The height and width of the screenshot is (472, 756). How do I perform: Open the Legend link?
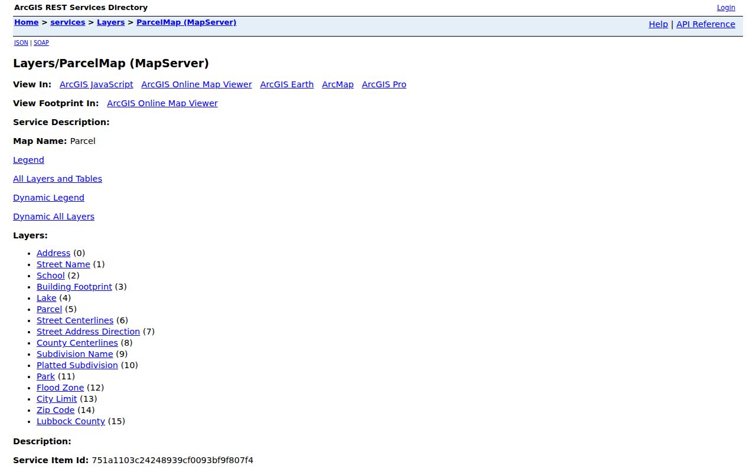pyautogui.click(x=28, y=160)
